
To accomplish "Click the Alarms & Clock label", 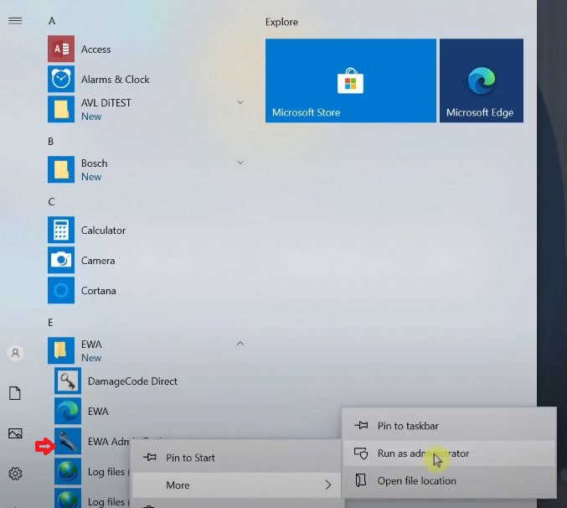I will [x=115, y=80].
